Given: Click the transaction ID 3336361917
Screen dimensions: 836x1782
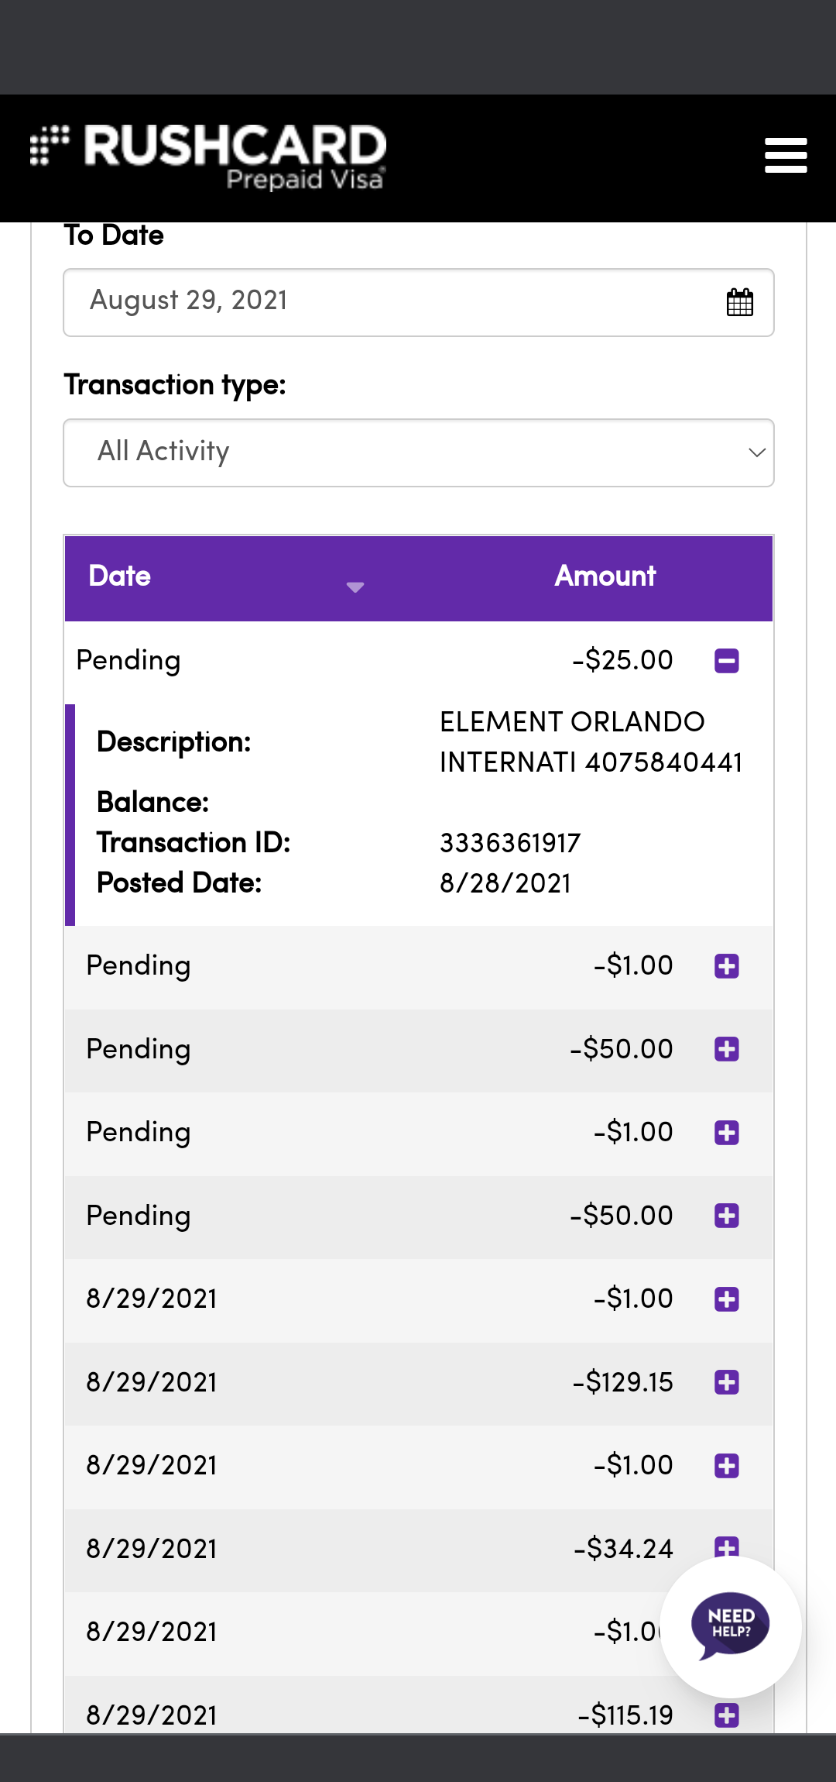Looking at the screenshot, I should point(509,843).
